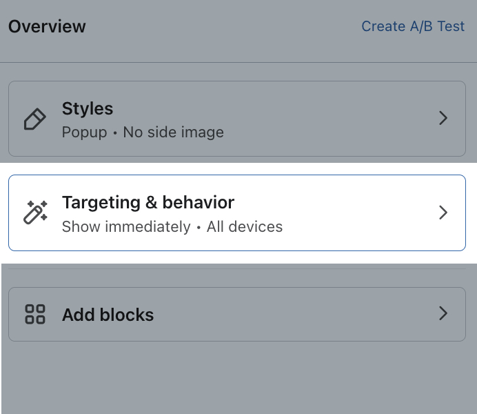Click the Targeting subtitle line below title

click(x=172, y=226)
